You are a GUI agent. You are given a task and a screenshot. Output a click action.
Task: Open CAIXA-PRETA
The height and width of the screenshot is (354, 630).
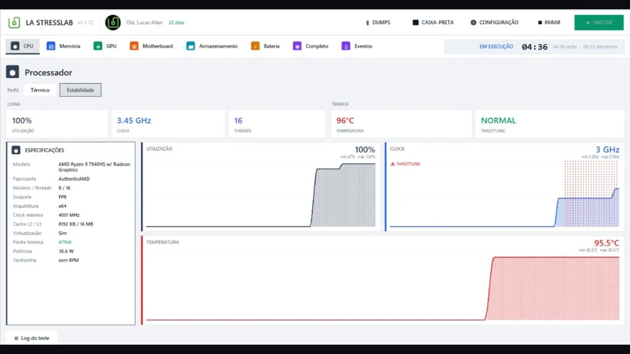pos(433,23)
